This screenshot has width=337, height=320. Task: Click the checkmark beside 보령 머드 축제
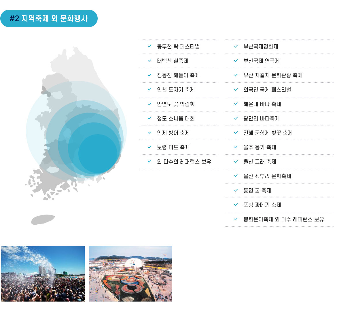point(149,147)
